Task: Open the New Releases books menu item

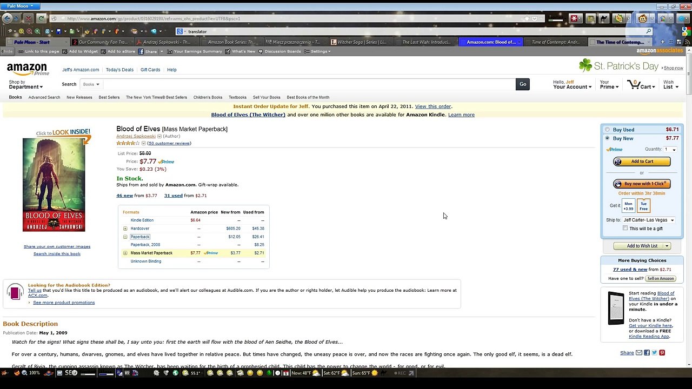Action: pos(79,97)
